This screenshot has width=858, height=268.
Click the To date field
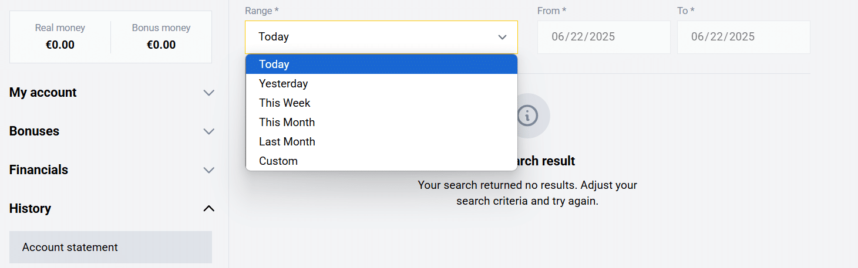point(743,37)
